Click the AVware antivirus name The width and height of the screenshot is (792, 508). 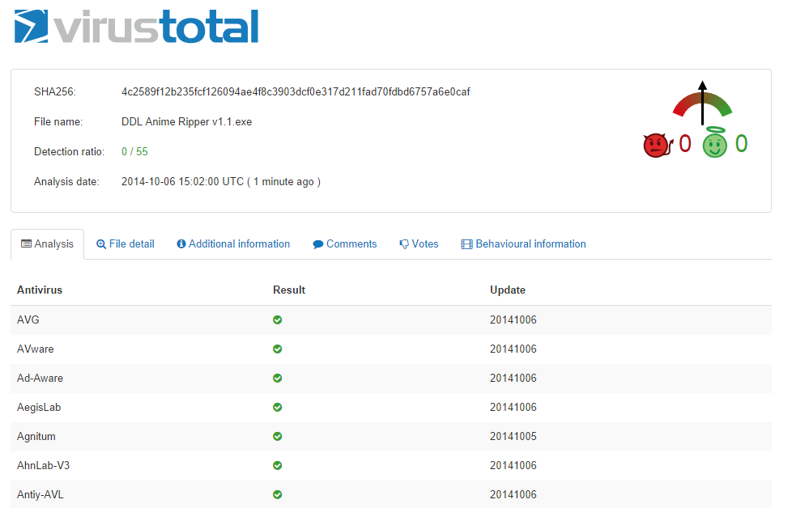(x=36, y=349)
